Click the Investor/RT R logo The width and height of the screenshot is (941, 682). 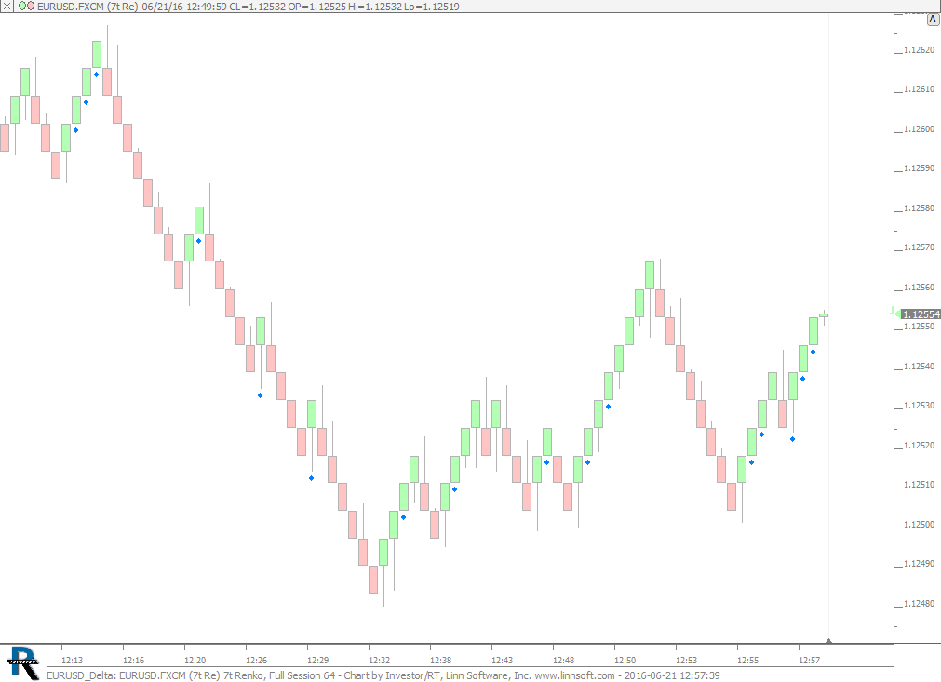(23, 662)
